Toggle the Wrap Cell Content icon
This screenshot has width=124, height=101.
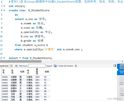pyautogui.click(x=76, y=66)
